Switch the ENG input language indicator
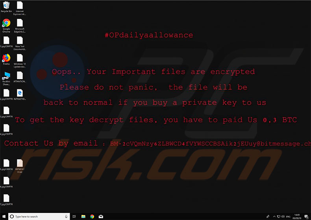Image resolution: width=311 pixels, height=220 pixels. point(288,216)
